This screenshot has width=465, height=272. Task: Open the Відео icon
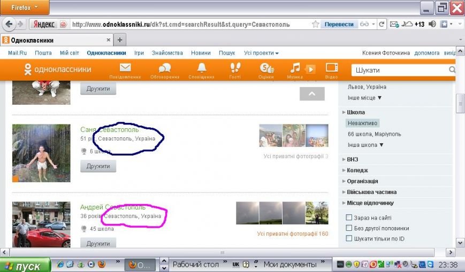[x=332, y=68]
